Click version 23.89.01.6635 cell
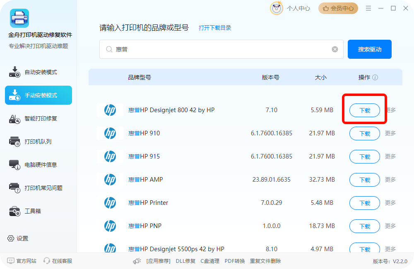The image size is (414, 269). click(272, 180)
